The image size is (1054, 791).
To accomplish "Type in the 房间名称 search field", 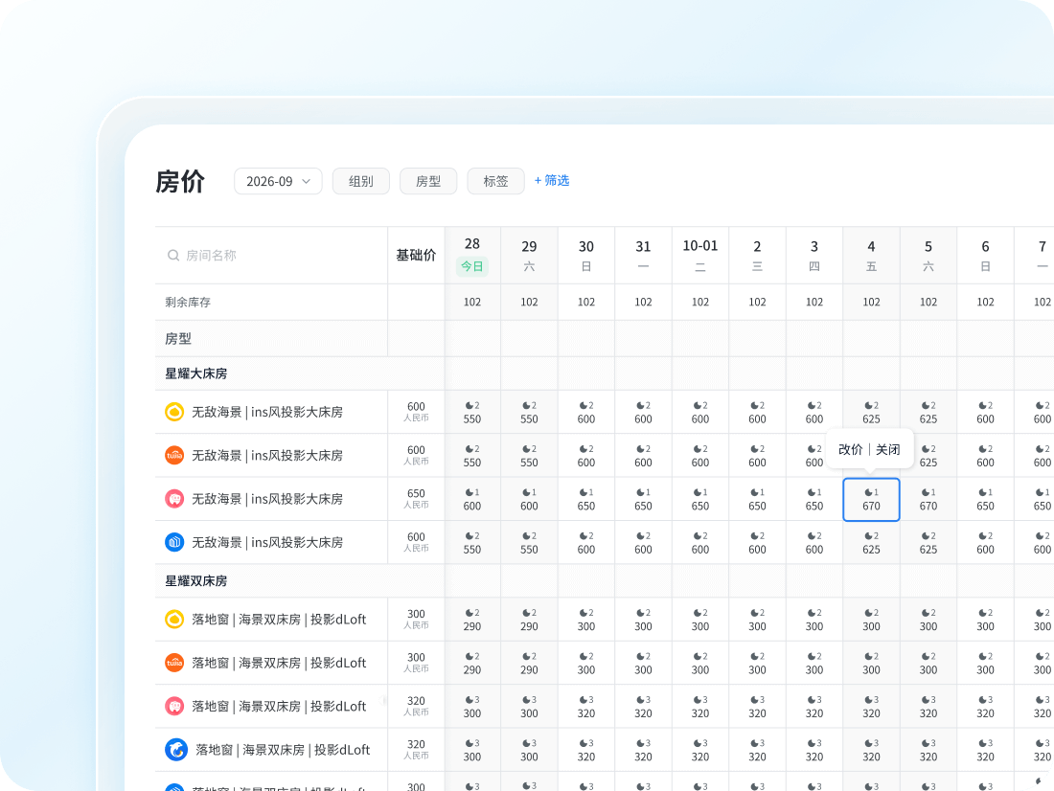I will pos(278,256).
